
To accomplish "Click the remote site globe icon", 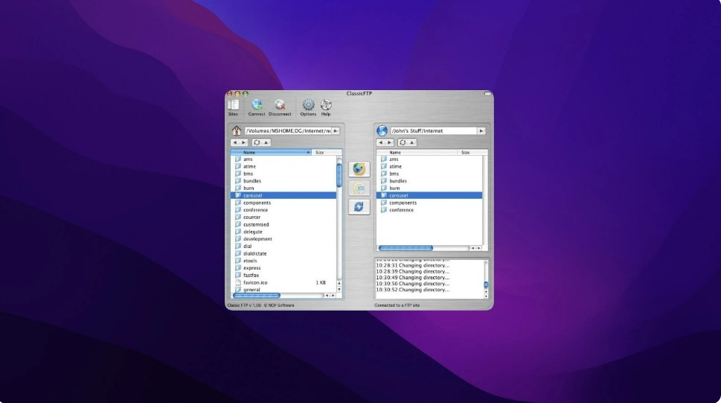I will tap(382, 131).
